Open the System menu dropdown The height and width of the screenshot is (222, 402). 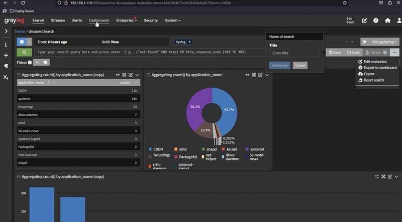point(172,21)
